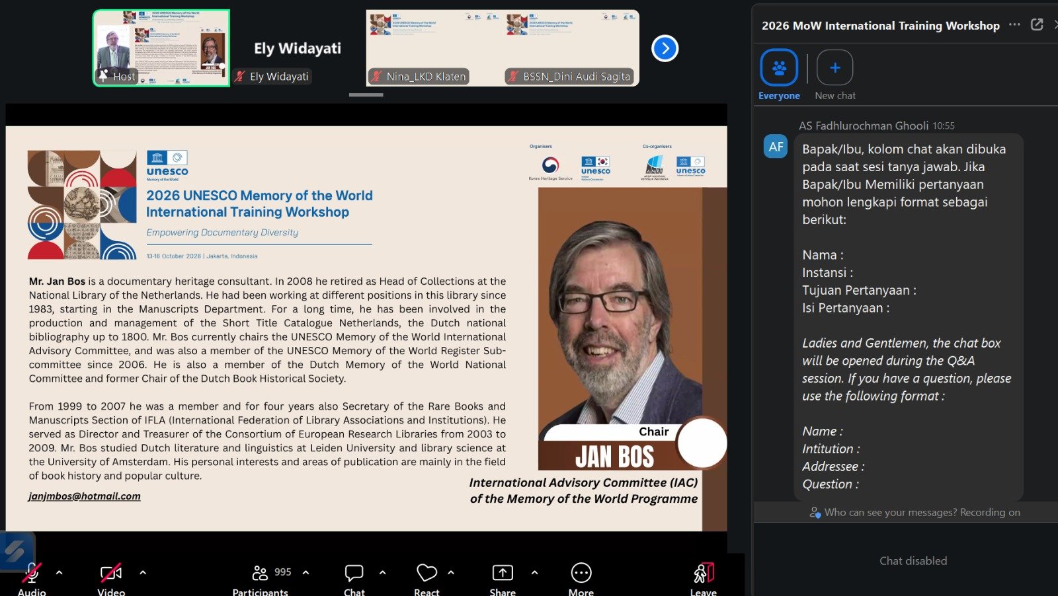This screenshot has width=1058, height=596.
Task: Start a New chat with plus button
Action: tap(834, 67)
